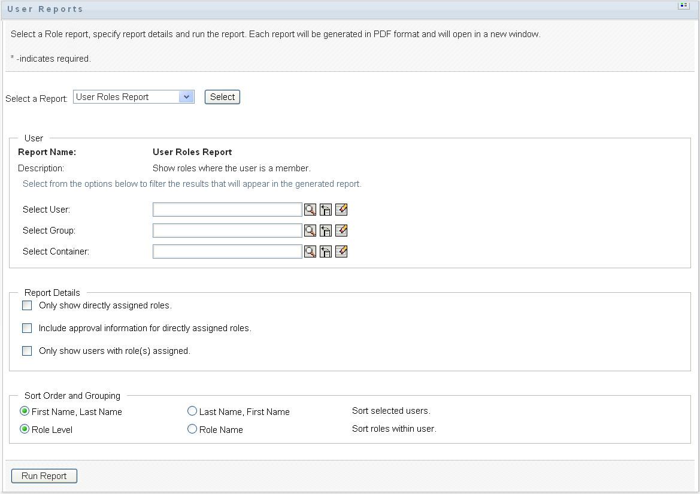Select the Last Name, First Name sort option
This screenshot has height=494, width=700.
pos(192,411)
